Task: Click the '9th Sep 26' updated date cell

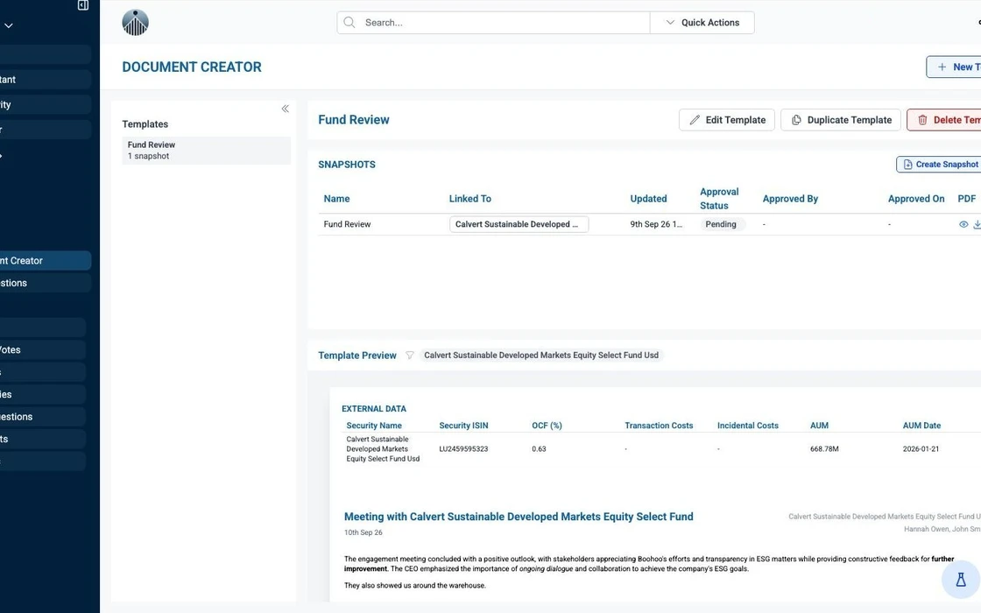Action: pyautogui.click(x=656, y=224)
